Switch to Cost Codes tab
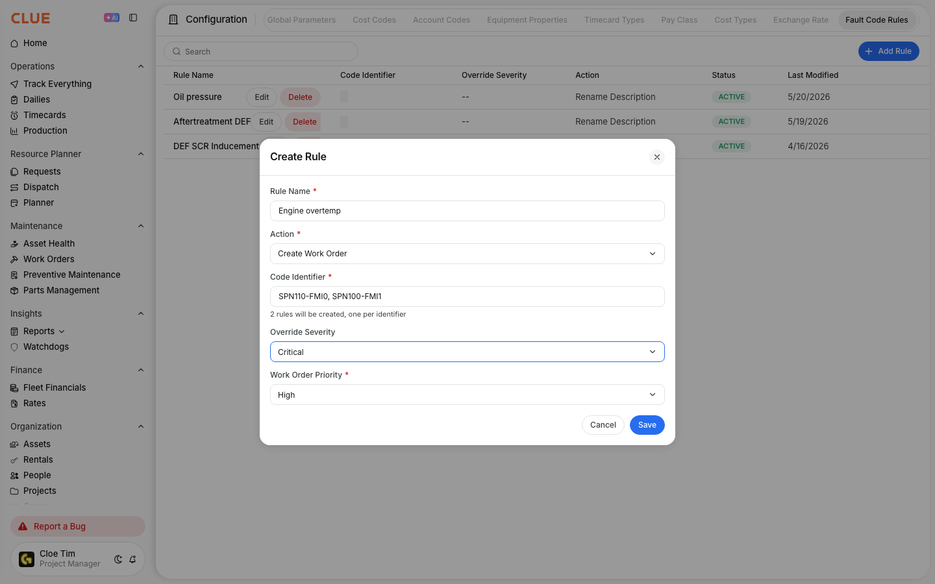The width and height of the screenshot is (935, 584). coord(374,20)
